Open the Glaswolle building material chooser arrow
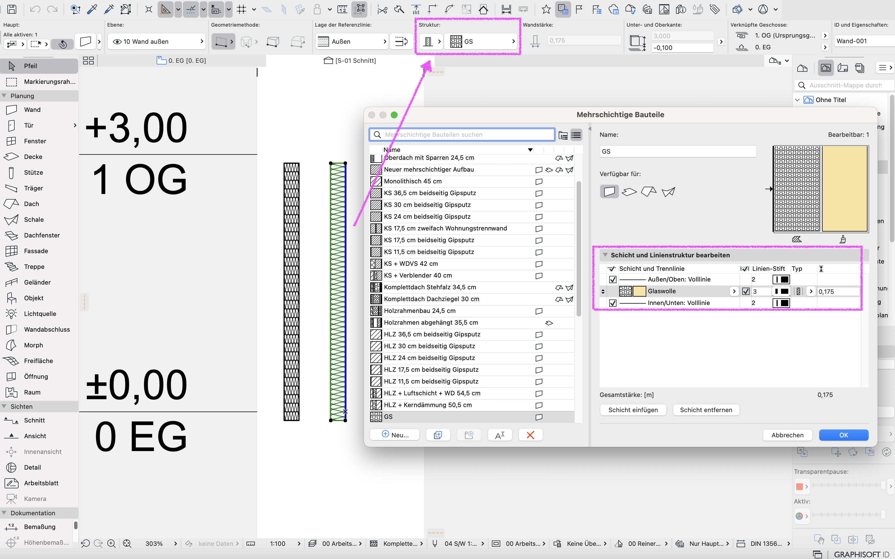Screen dimensions: 895x559 click(x=734, y=291)
